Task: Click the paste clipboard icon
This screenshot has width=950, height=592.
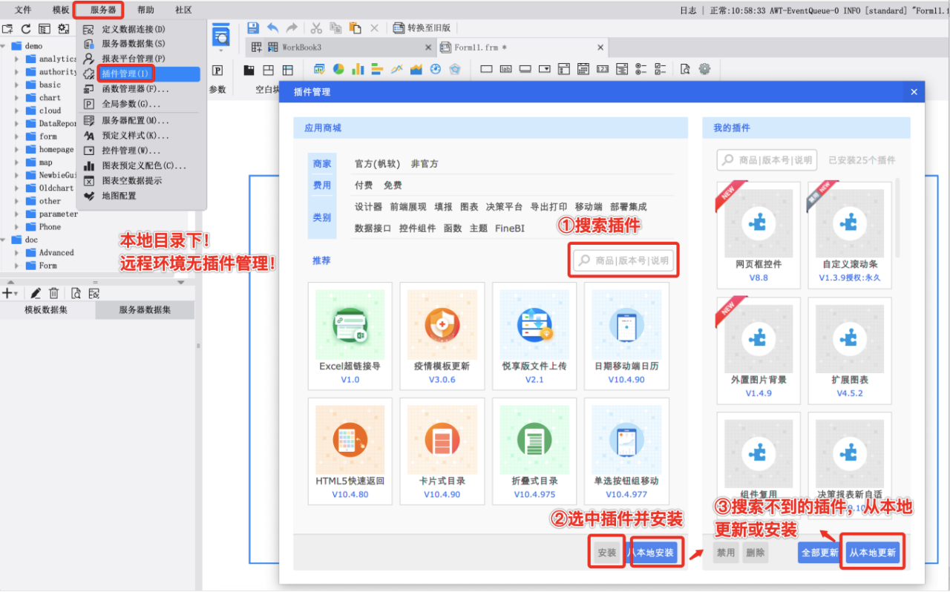Action: (355, 27)
